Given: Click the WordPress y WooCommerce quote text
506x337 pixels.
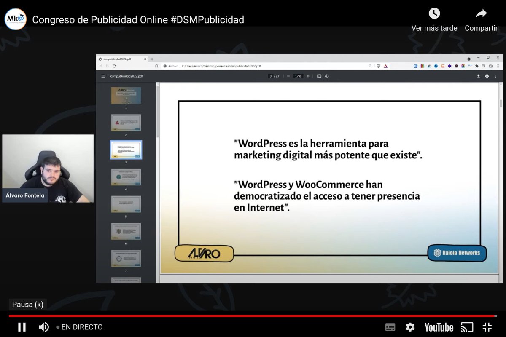Looking at the screenshot, I should pos(327,196).
